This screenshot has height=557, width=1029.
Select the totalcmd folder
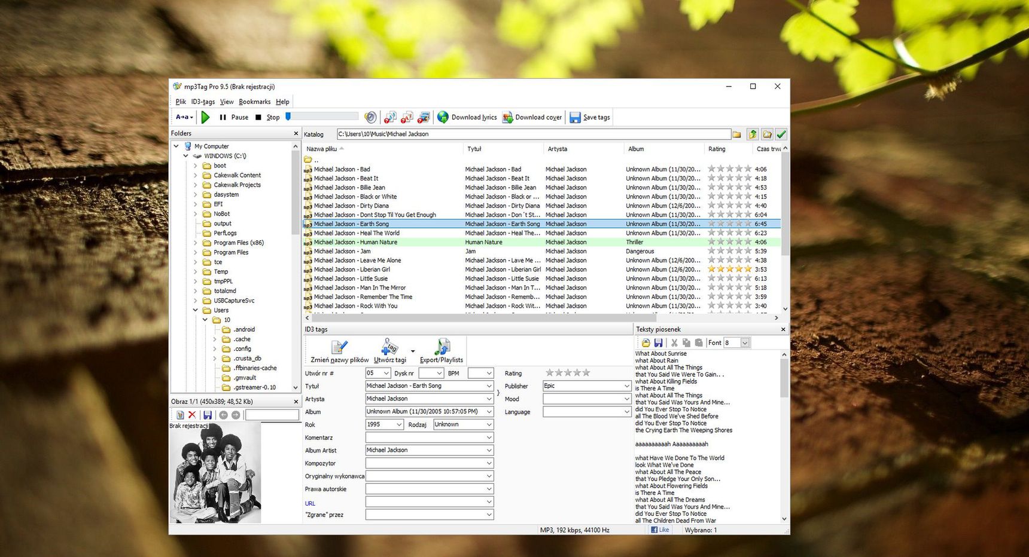tap(225, 291)
